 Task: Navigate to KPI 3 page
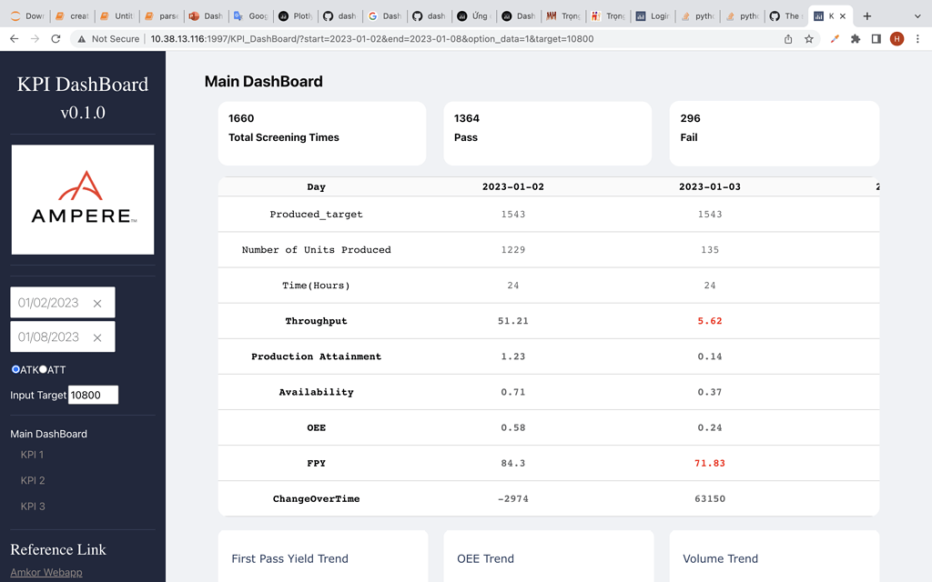point(33,506)
